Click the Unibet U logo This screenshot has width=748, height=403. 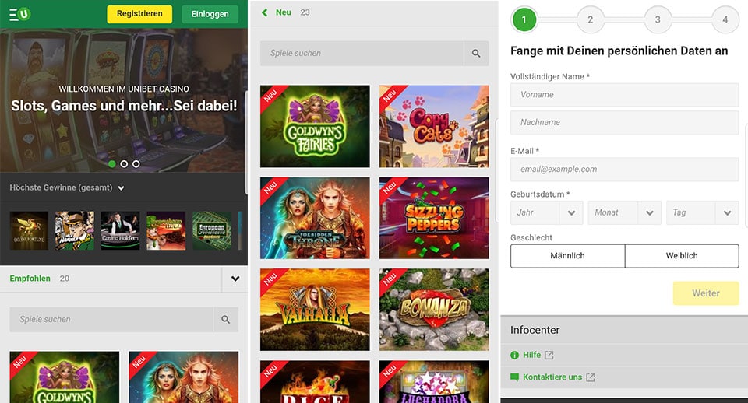click(24, 14)
